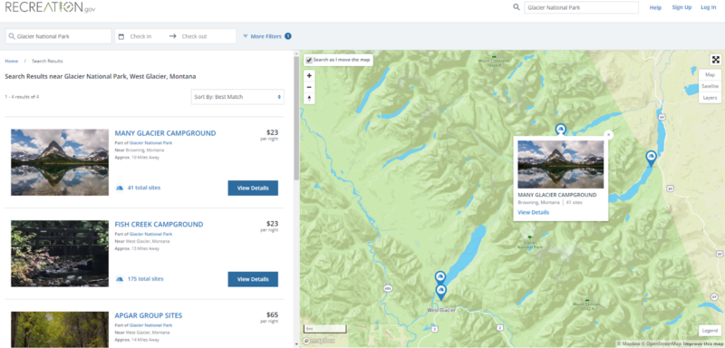Close the Many Glacier map popup

[608, 134]
